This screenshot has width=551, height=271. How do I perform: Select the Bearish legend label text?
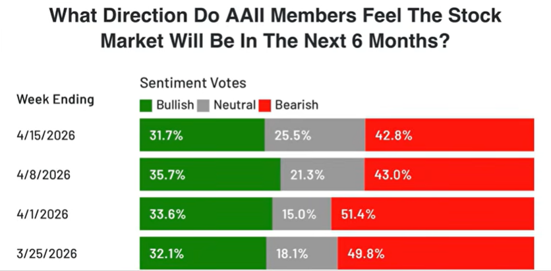pos(296,104)
